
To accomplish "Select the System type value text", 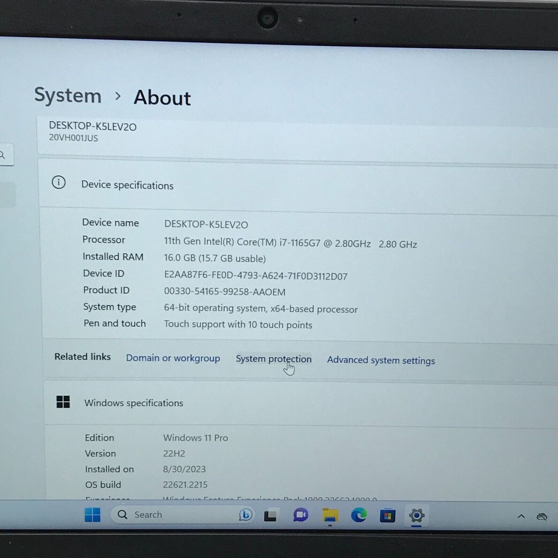I will [261, 308].
